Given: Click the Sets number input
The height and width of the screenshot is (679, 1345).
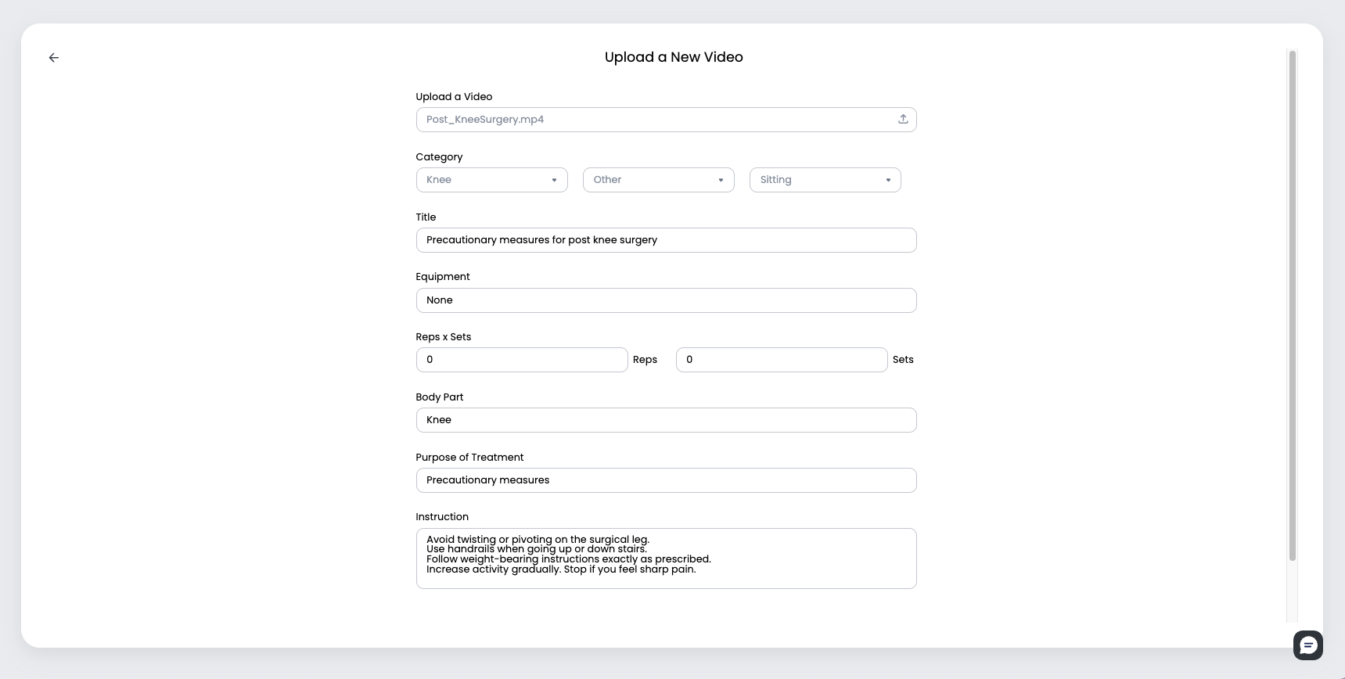Looking at the screenshot, I should (782, 360).
